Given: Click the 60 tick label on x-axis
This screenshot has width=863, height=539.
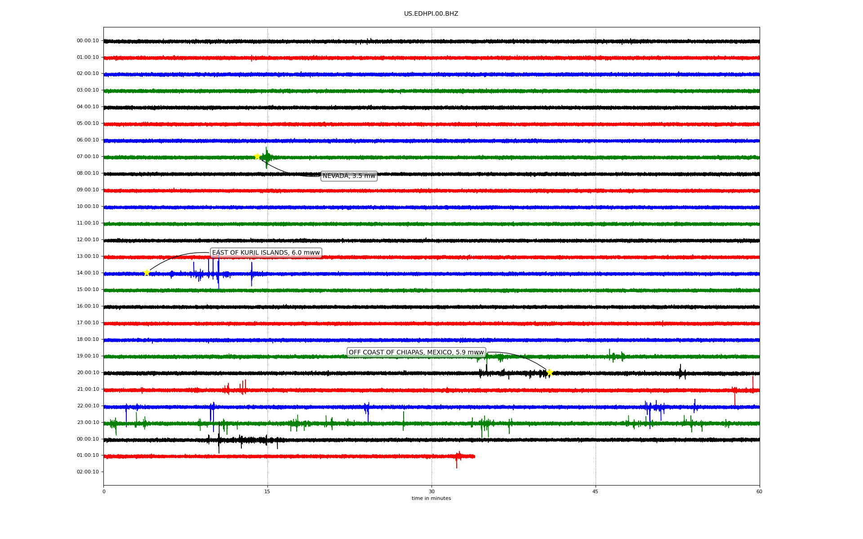Looking at the screenshot, I should click(759, 491).
